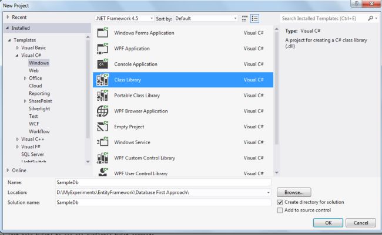Open the .NET Framework 4.5 dropdown
Viewport: 382px width, 235px height.
pyautogui.click(x=124, y=18)
